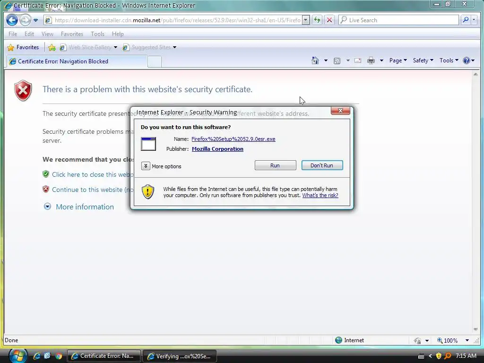This screenshot has width=484, height=363.
Task: Expand the zoom level dropdown arrow
Action: [x=467, y=340]
